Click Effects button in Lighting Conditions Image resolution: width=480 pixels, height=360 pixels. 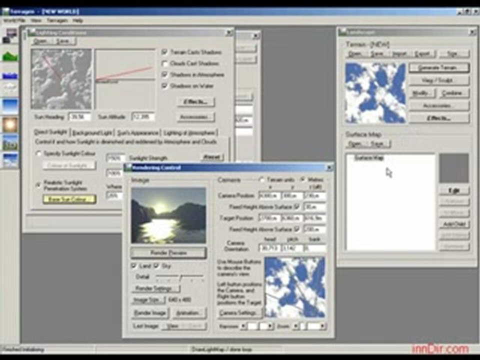[x=195, y=101]
